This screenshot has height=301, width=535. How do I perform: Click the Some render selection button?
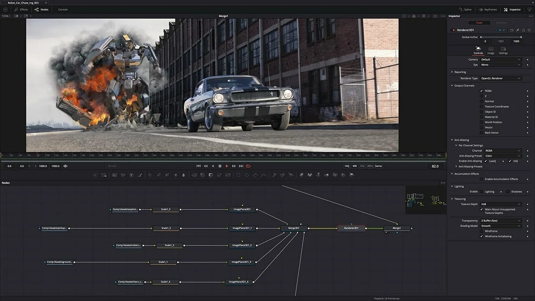pos(378,166)
